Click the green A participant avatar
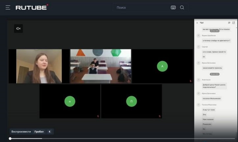The width and height of the screenshot is (238, 142). [x=162, y=66]
